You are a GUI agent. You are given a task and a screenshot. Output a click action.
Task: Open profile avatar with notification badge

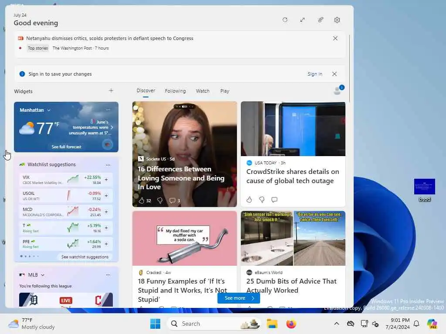338,90
